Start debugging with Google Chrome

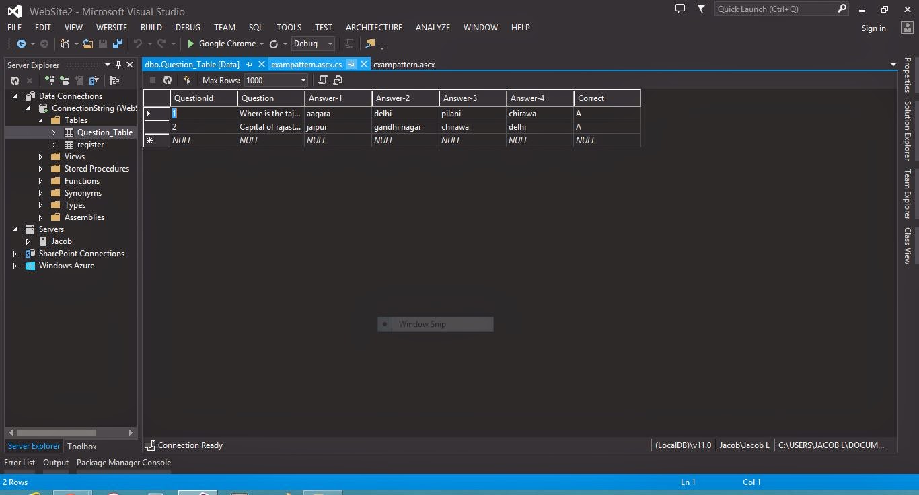click(224, 44)
